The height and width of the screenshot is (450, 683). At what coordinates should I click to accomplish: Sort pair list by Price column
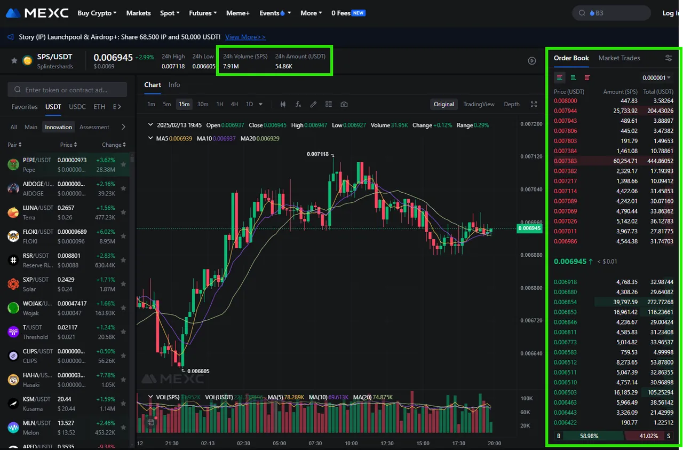pos(68,145)
